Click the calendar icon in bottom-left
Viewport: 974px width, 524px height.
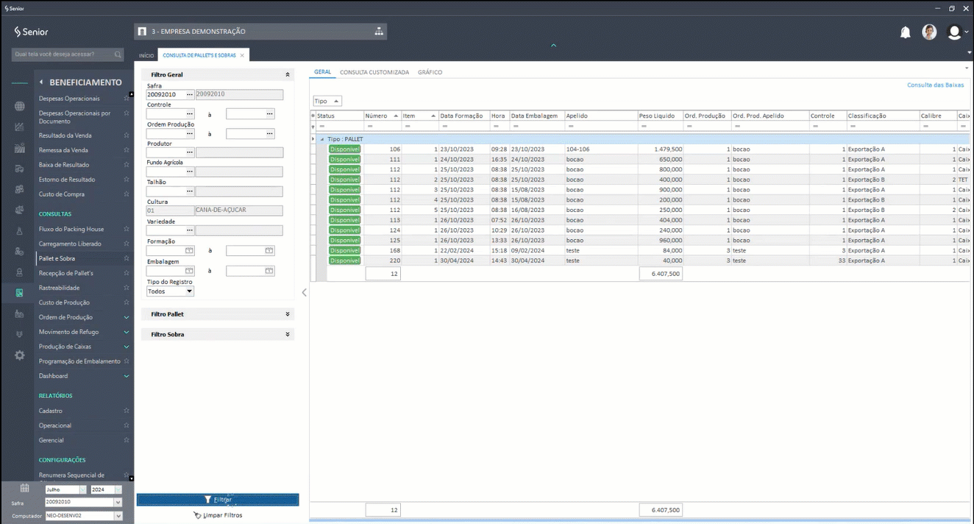point(24,488)
